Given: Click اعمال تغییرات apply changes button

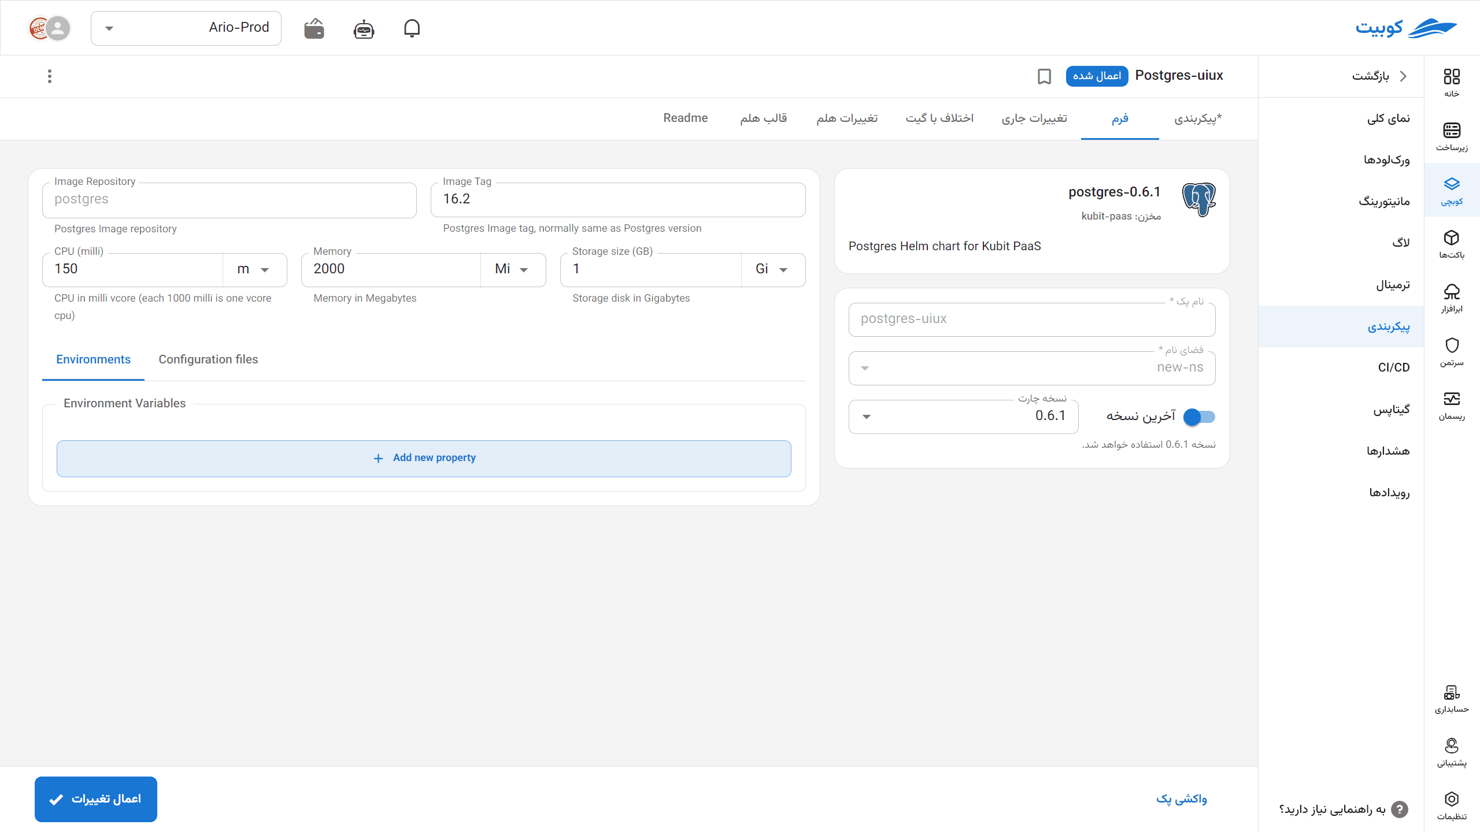Looking at the screenshot, I should (96, 799).
